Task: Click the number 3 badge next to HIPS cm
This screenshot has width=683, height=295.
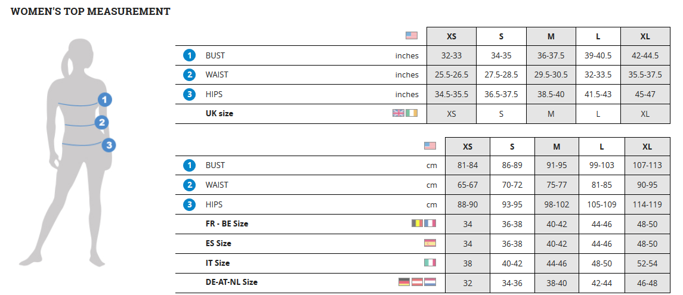Action: [x=190, y=204]
